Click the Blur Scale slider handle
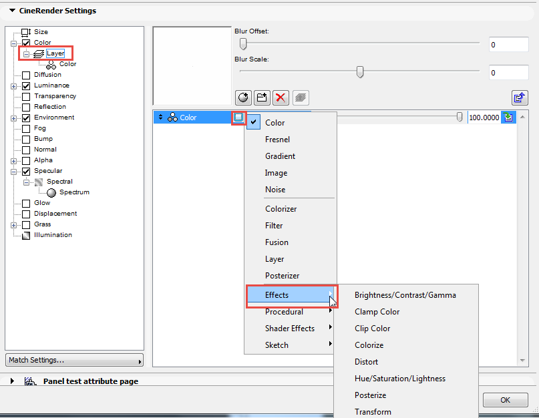Image resolution: width=539 pixels, height=418 pixels. pos(360,71)
